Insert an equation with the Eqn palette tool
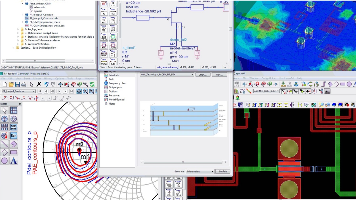Viewport: 356px width, 200px height. 13,135
